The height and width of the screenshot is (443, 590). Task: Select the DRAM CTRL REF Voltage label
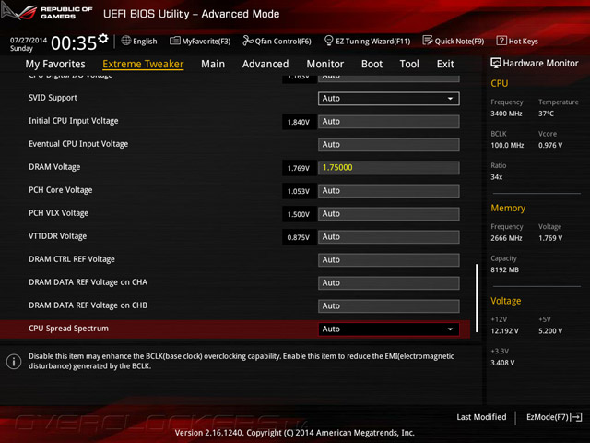72,259
